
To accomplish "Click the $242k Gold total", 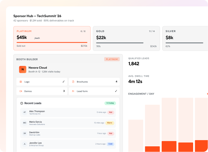I will click(154, 46).
